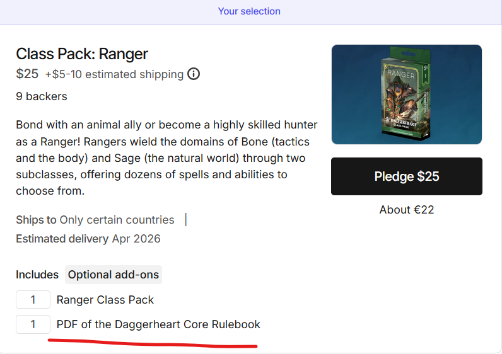Click PDF of the Daggerheart Core Rulebook text
This screenshot has width=502, height=354.
tap(158, 324)
